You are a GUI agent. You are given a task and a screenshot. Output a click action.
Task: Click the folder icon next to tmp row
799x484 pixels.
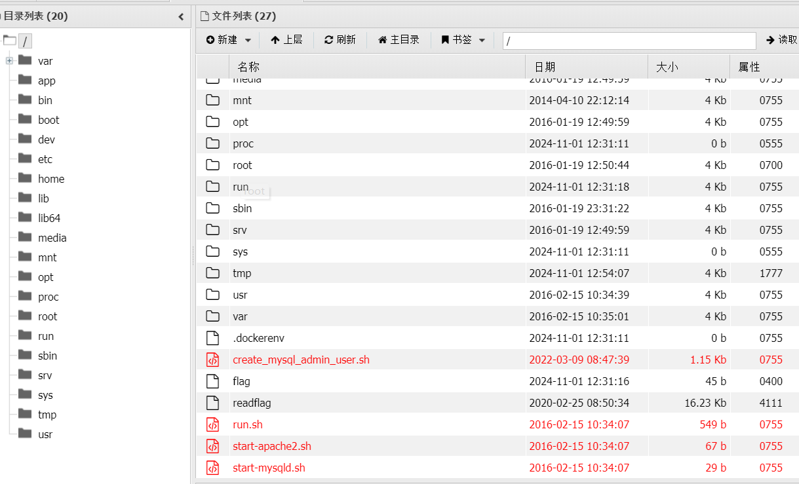(212, 273)
